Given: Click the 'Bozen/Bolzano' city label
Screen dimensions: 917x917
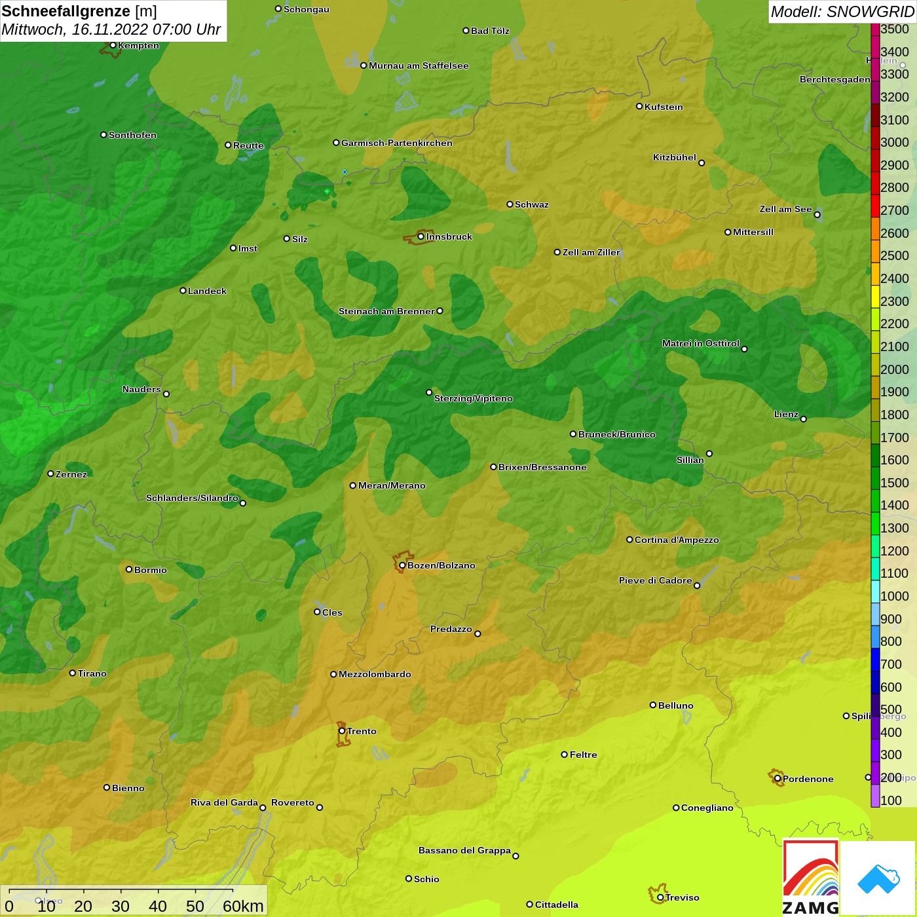Looking at the screenshot, I should coord(441,565).
